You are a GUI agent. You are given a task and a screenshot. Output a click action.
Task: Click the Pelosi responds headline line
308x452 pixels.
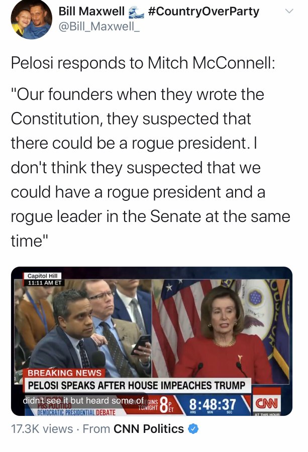pos(143,63)
